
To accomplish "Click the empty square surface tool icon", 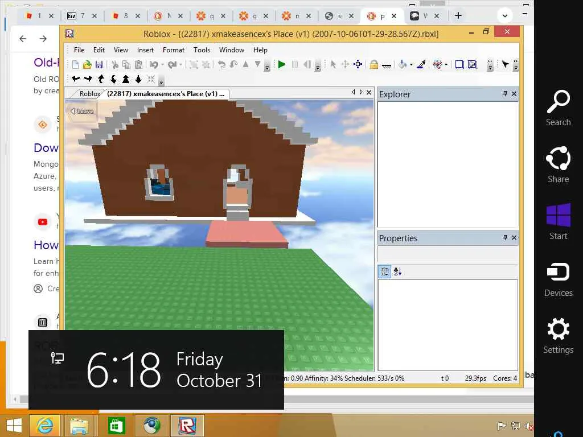I will (459, 65).
